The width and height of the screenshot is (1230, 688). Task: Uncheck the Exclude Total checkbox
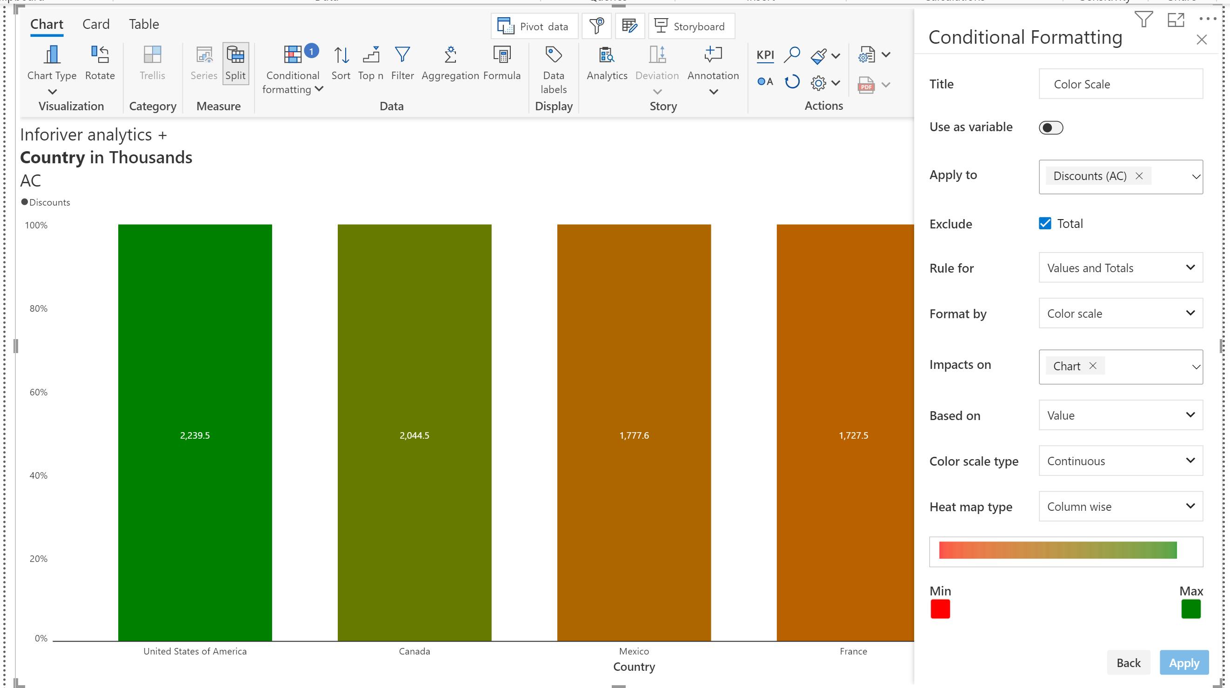(x=1045, y=223)
